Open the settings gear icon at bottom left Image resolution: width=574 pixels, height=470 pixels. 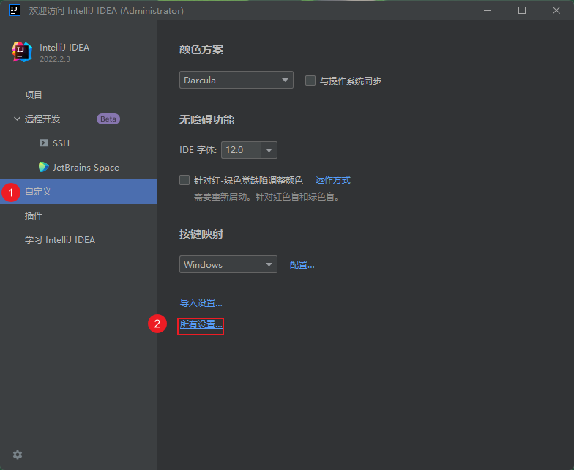pyautogui.click(x=18, y=455)
